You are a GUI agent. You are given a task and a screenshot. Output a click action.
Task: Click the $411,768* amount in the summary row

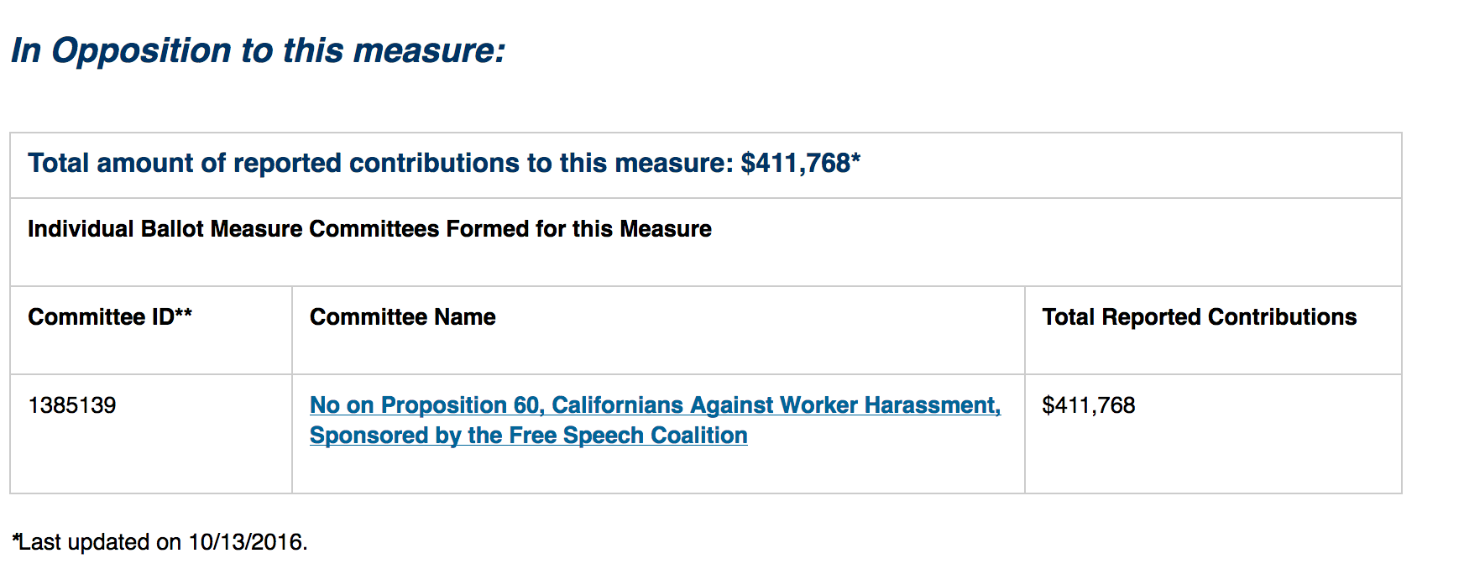point(801,163)
